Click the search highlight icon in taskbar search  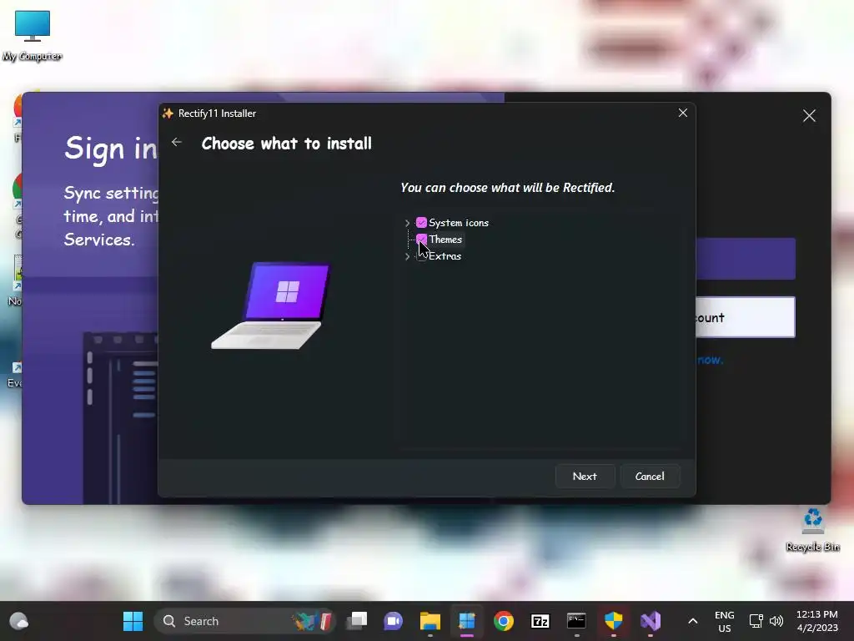pyautogui.click(x=313, y=621)
